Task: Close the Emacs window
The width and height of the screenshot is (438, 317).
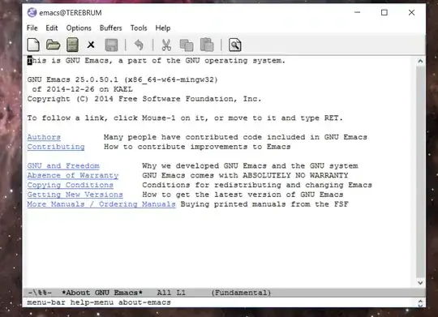Action: coord(411,13)
